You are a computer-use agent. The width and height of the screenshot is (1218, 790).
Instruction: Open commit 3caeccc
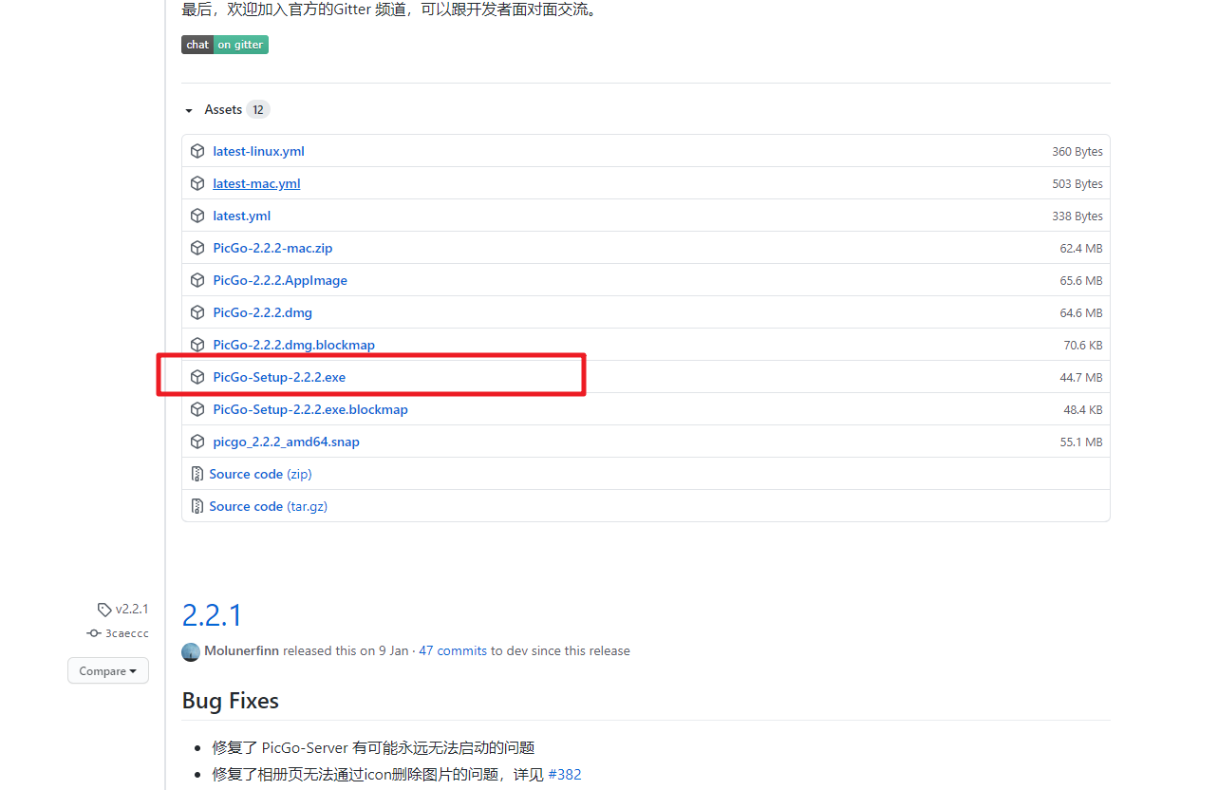pos(127,633)
